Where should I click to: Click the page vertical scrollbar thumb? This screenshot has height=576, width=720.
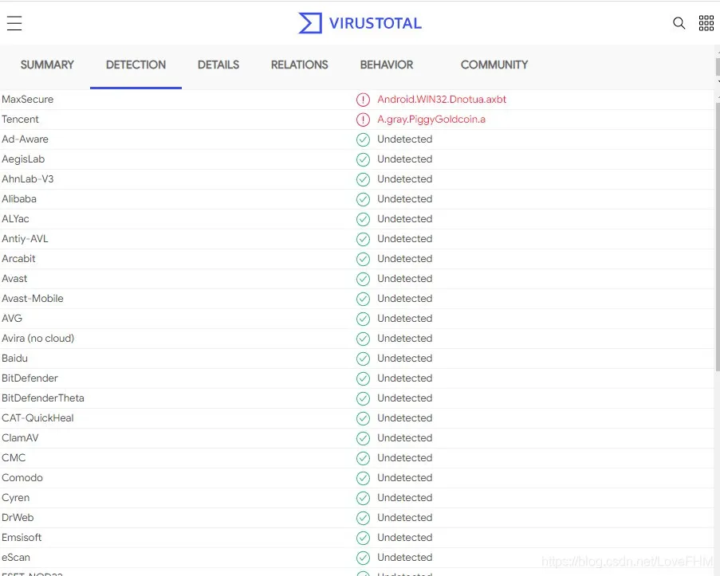(x=718, y=237)
